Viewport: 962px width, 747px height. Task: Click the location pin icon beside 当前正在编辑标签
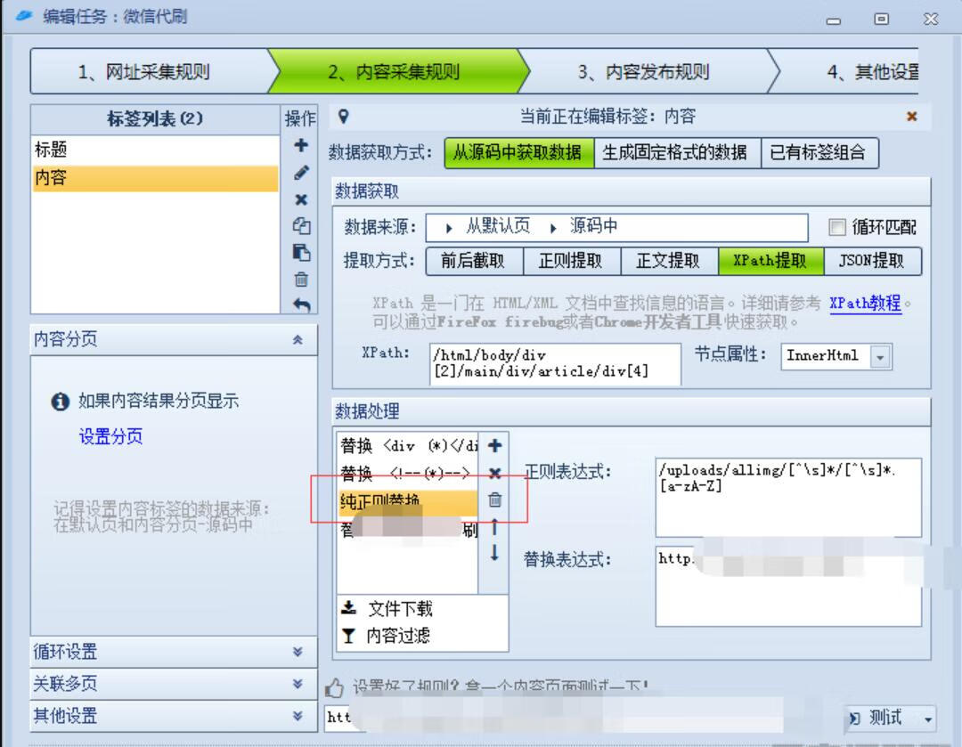coord(344,116)
